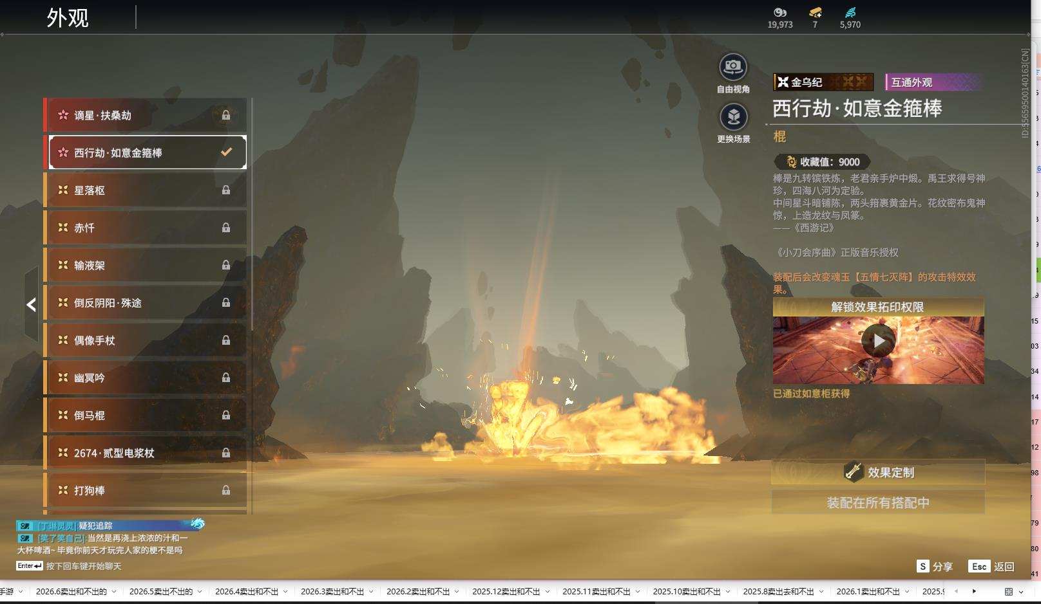Click the dragon emblem in chat banner
This screenshot has width=1041, height=604.
click(x=197, y=524)
